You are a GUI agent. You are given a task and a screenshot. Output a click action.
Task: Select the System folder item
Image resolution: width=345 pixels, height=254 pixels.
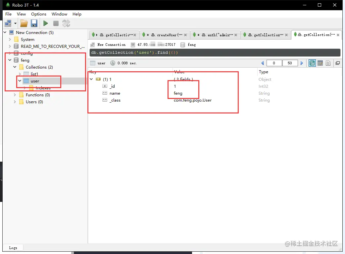point(27,40)
